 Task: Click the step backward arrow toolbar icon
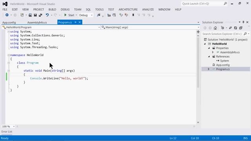pos(121,15)
